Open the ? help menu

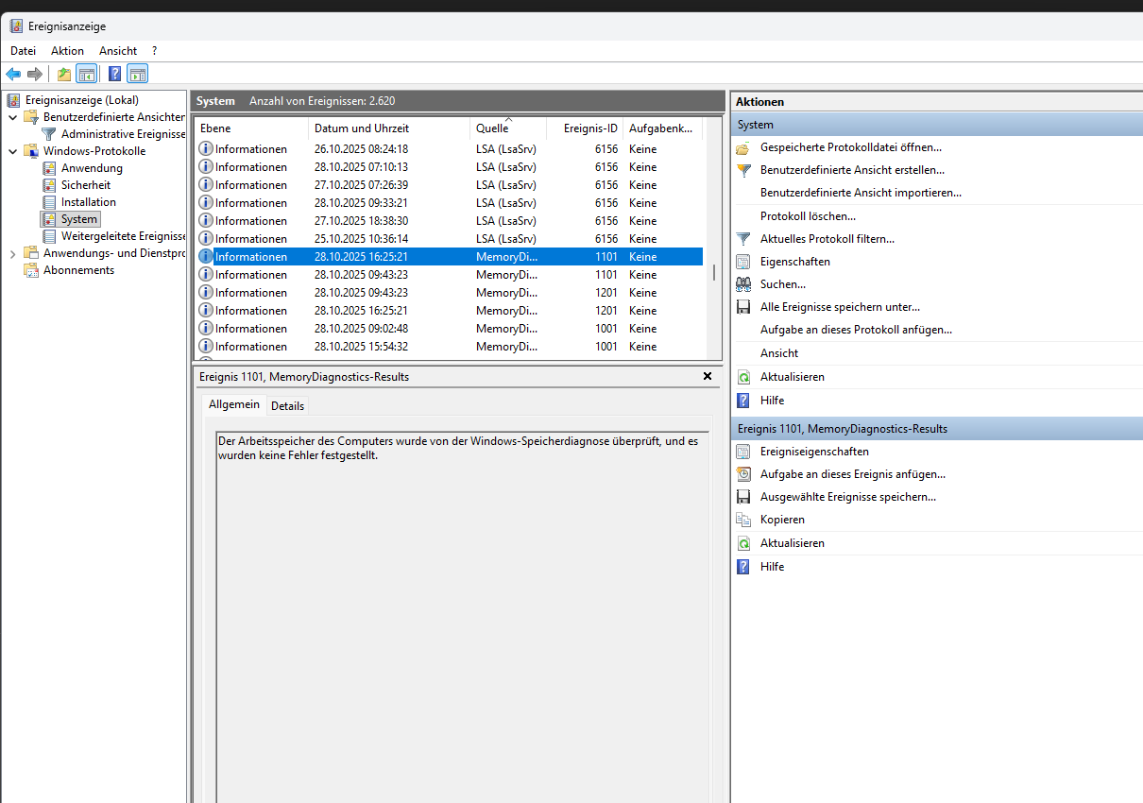pyautogui.click(x=154, y=51)
